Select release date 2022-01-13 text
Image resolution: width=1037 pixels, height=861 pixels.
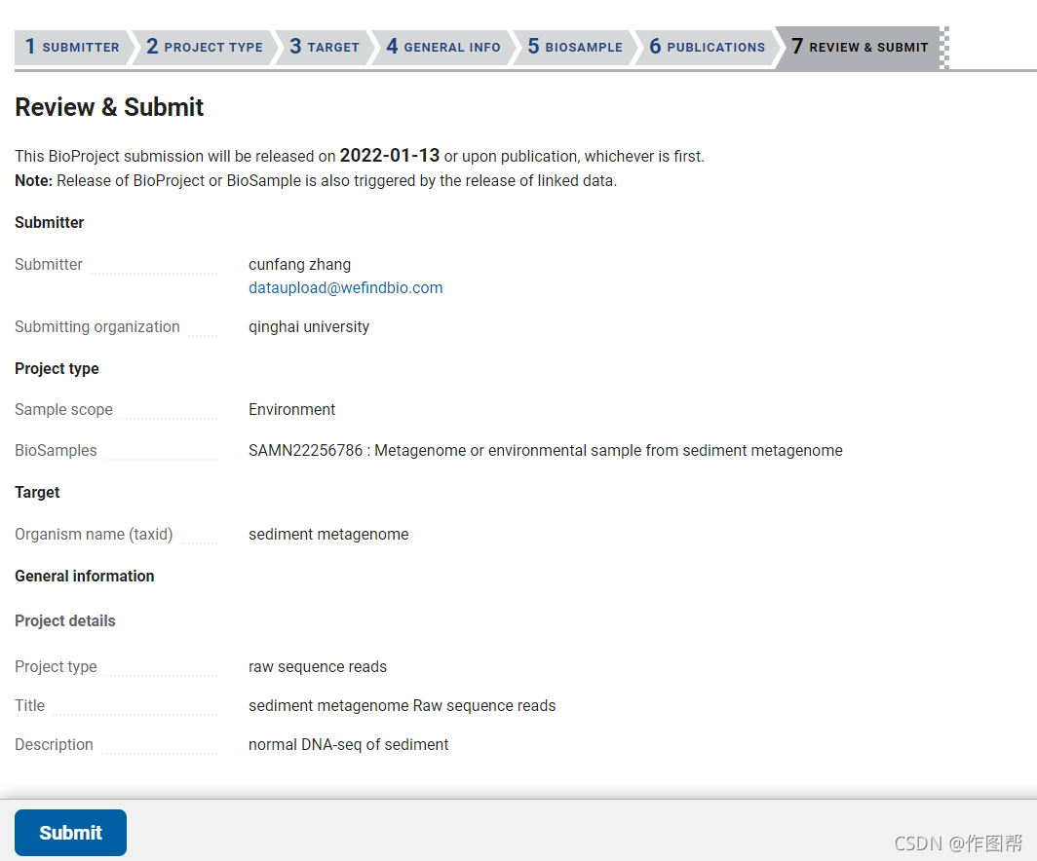(x=390, y=155)
